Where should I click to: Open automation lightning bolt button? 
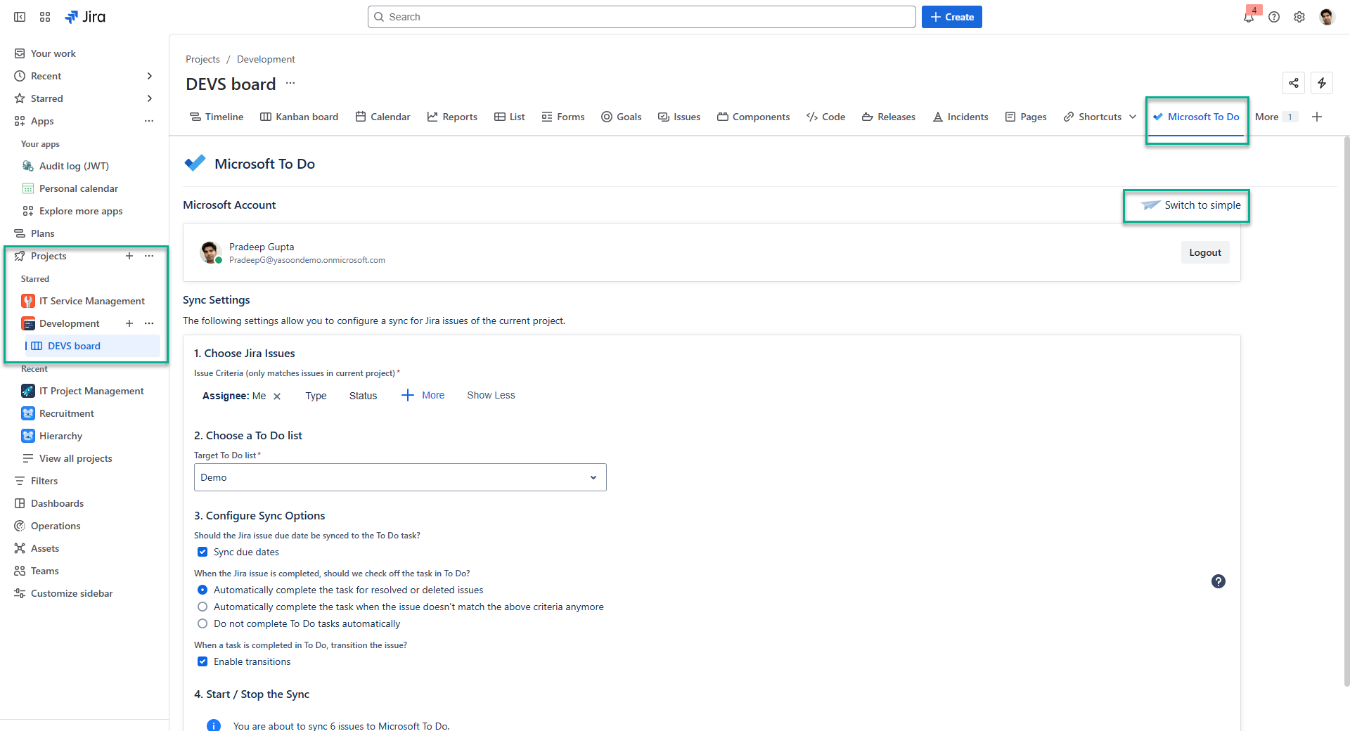coord(1322,83)
